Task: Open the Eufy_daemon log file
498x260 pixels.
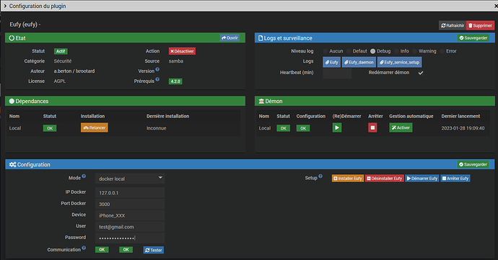Action: [359, 62]
